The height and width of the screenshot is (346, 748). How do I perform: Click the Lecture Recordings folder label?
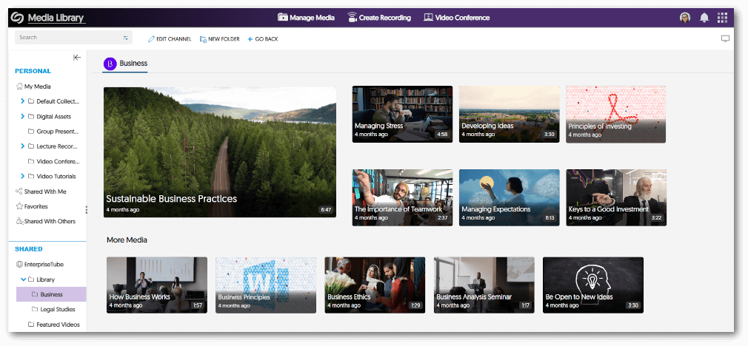(x=57, y=146)
